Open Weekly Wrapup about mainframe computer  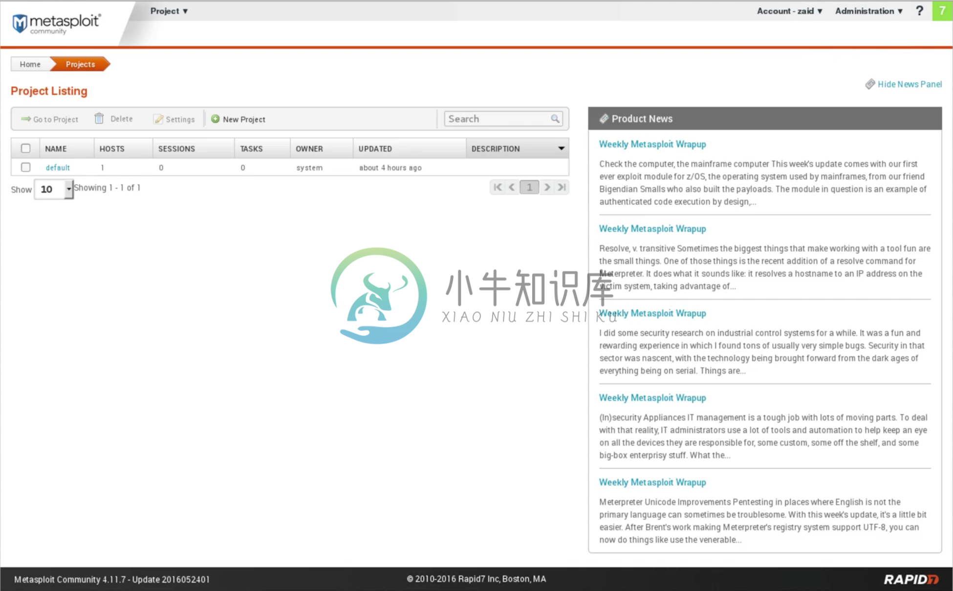pyautogui.click(x=652, y=144)
